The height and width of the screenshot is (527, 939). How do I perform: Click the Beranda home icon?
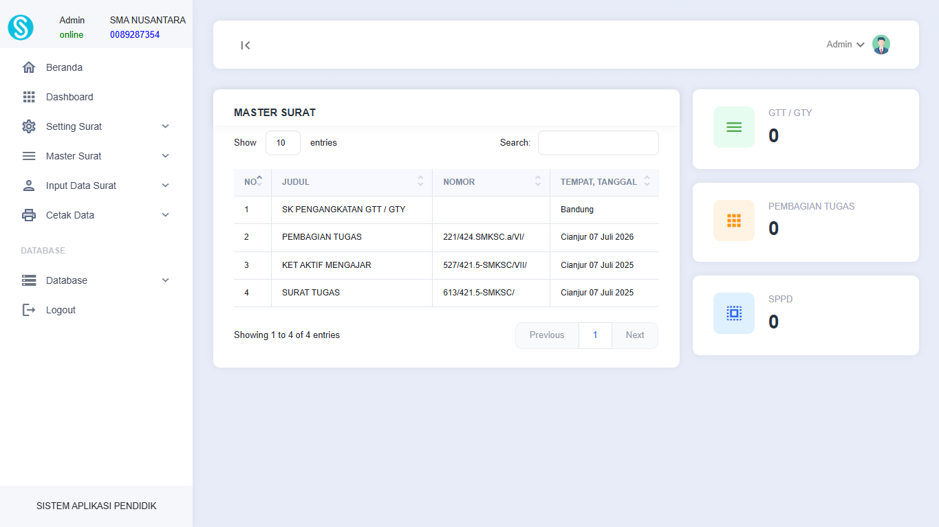tap(29, 67)
